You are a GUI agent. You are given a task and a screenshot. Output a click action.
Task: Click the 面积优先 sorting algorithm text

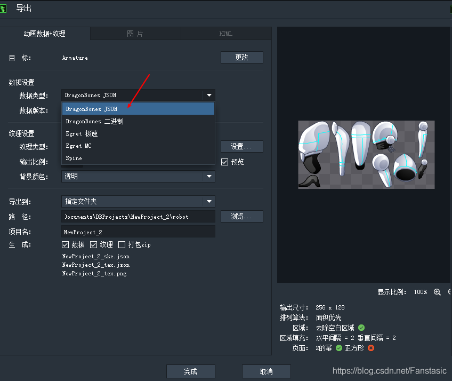click(329, 317)
